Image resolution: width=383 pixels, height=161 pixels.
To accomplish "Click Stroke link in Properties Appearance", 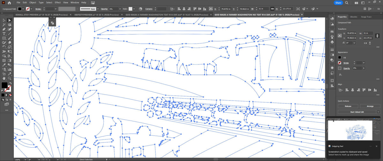I will [x=346, y=63].
